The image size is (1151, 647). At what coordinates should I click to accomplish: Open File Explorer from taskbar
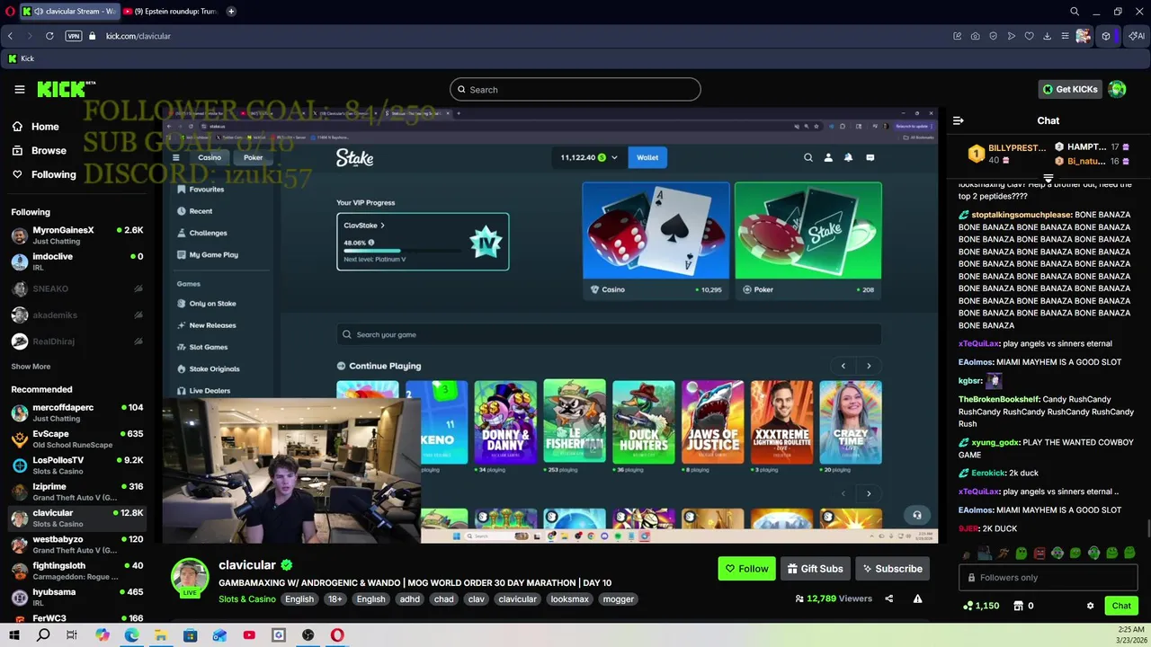point(160,635)
